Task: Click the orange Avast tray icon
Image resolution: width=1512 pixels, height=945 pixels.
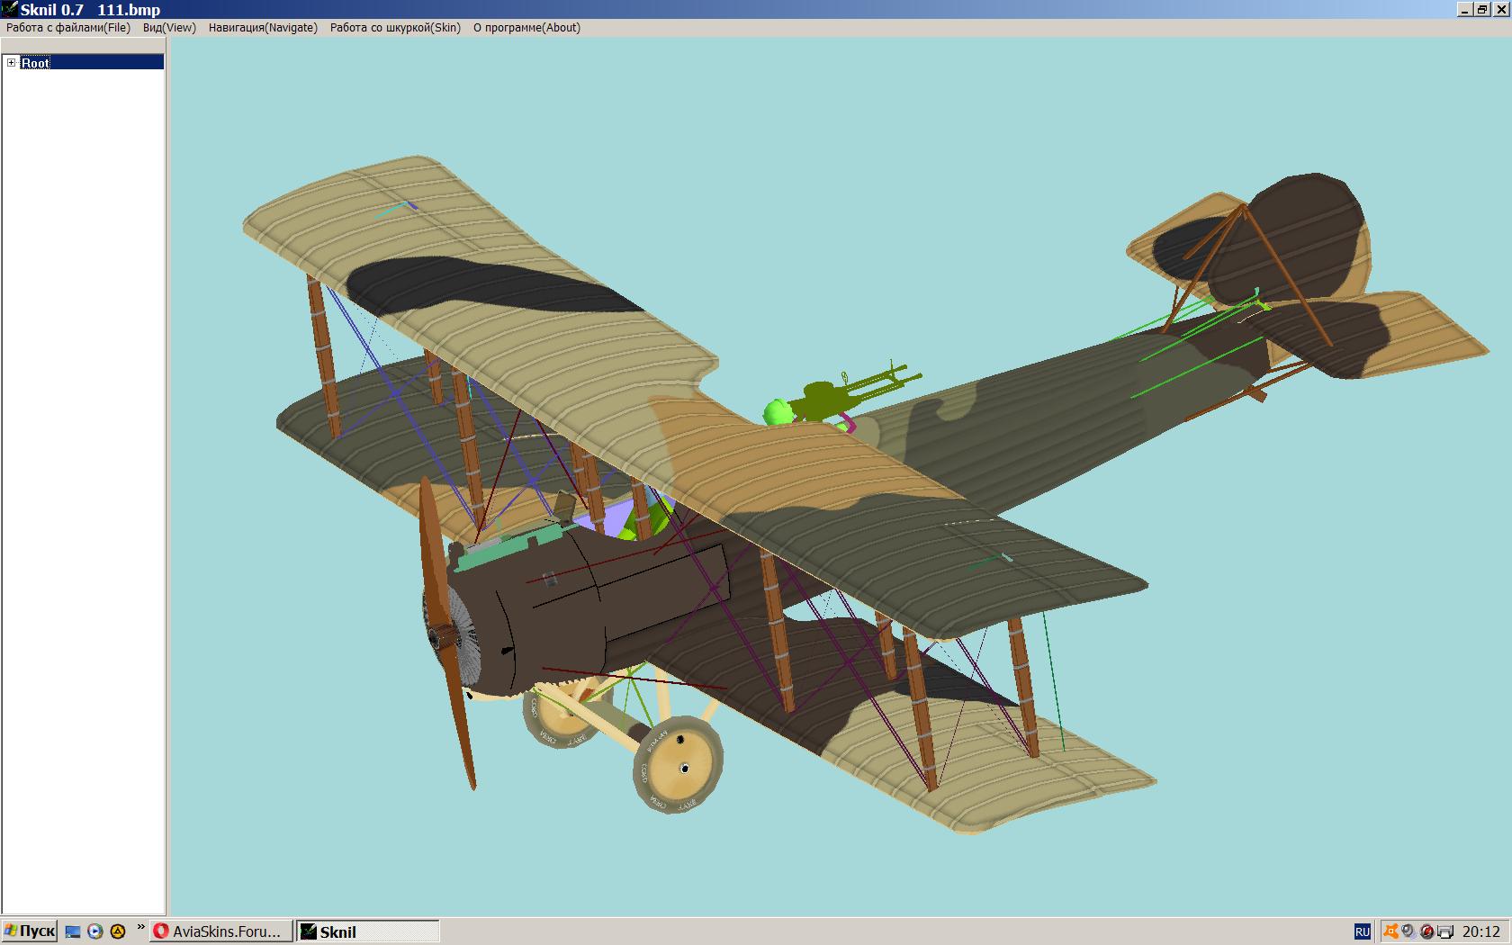Action: pos(1391,931)
